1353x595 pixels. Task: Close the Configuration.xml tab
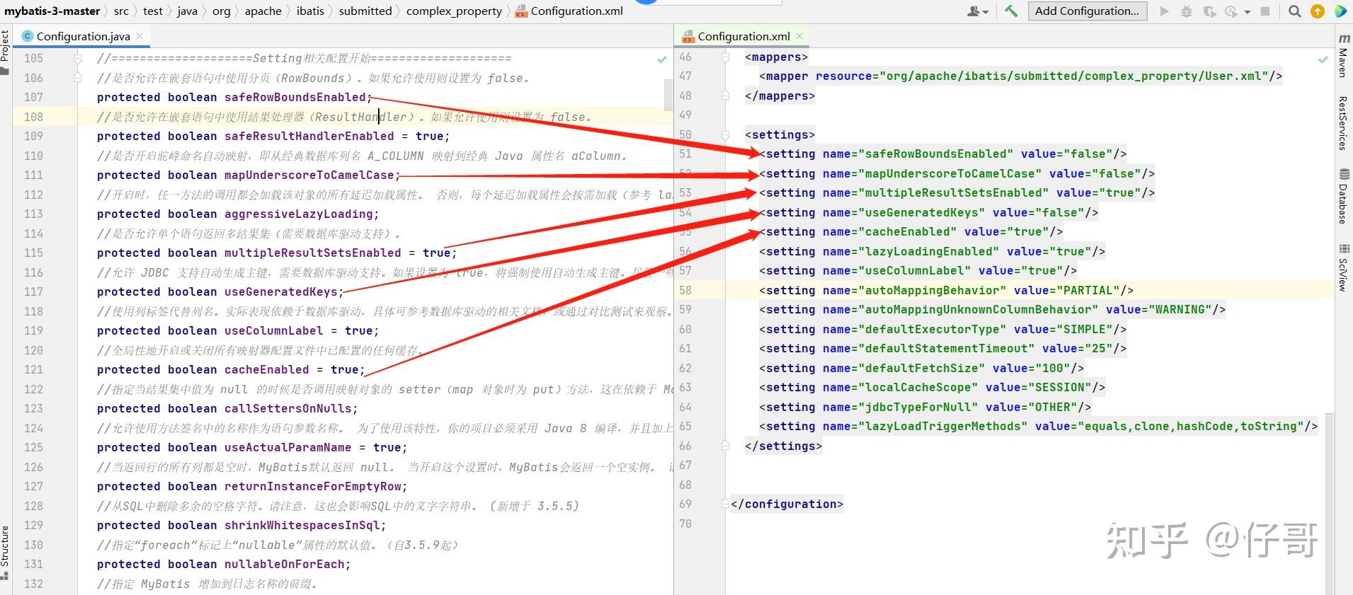tap(799, 36)
